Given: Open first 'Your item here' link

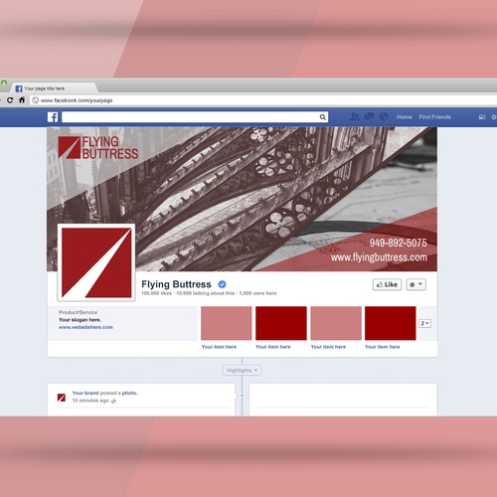Looking at the screenshot, I should [219, 347].
